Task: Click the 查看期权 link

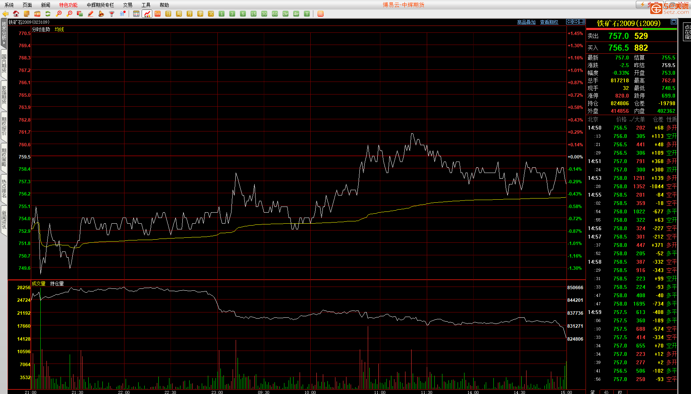Action: [549, 22]
